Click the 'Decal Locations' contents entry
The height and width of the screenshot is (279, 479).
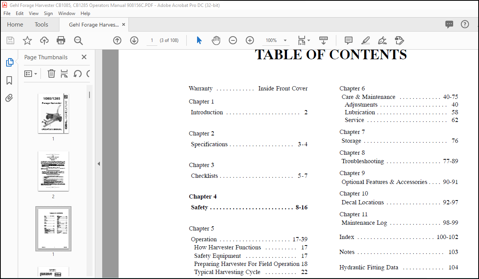[400, 202]
